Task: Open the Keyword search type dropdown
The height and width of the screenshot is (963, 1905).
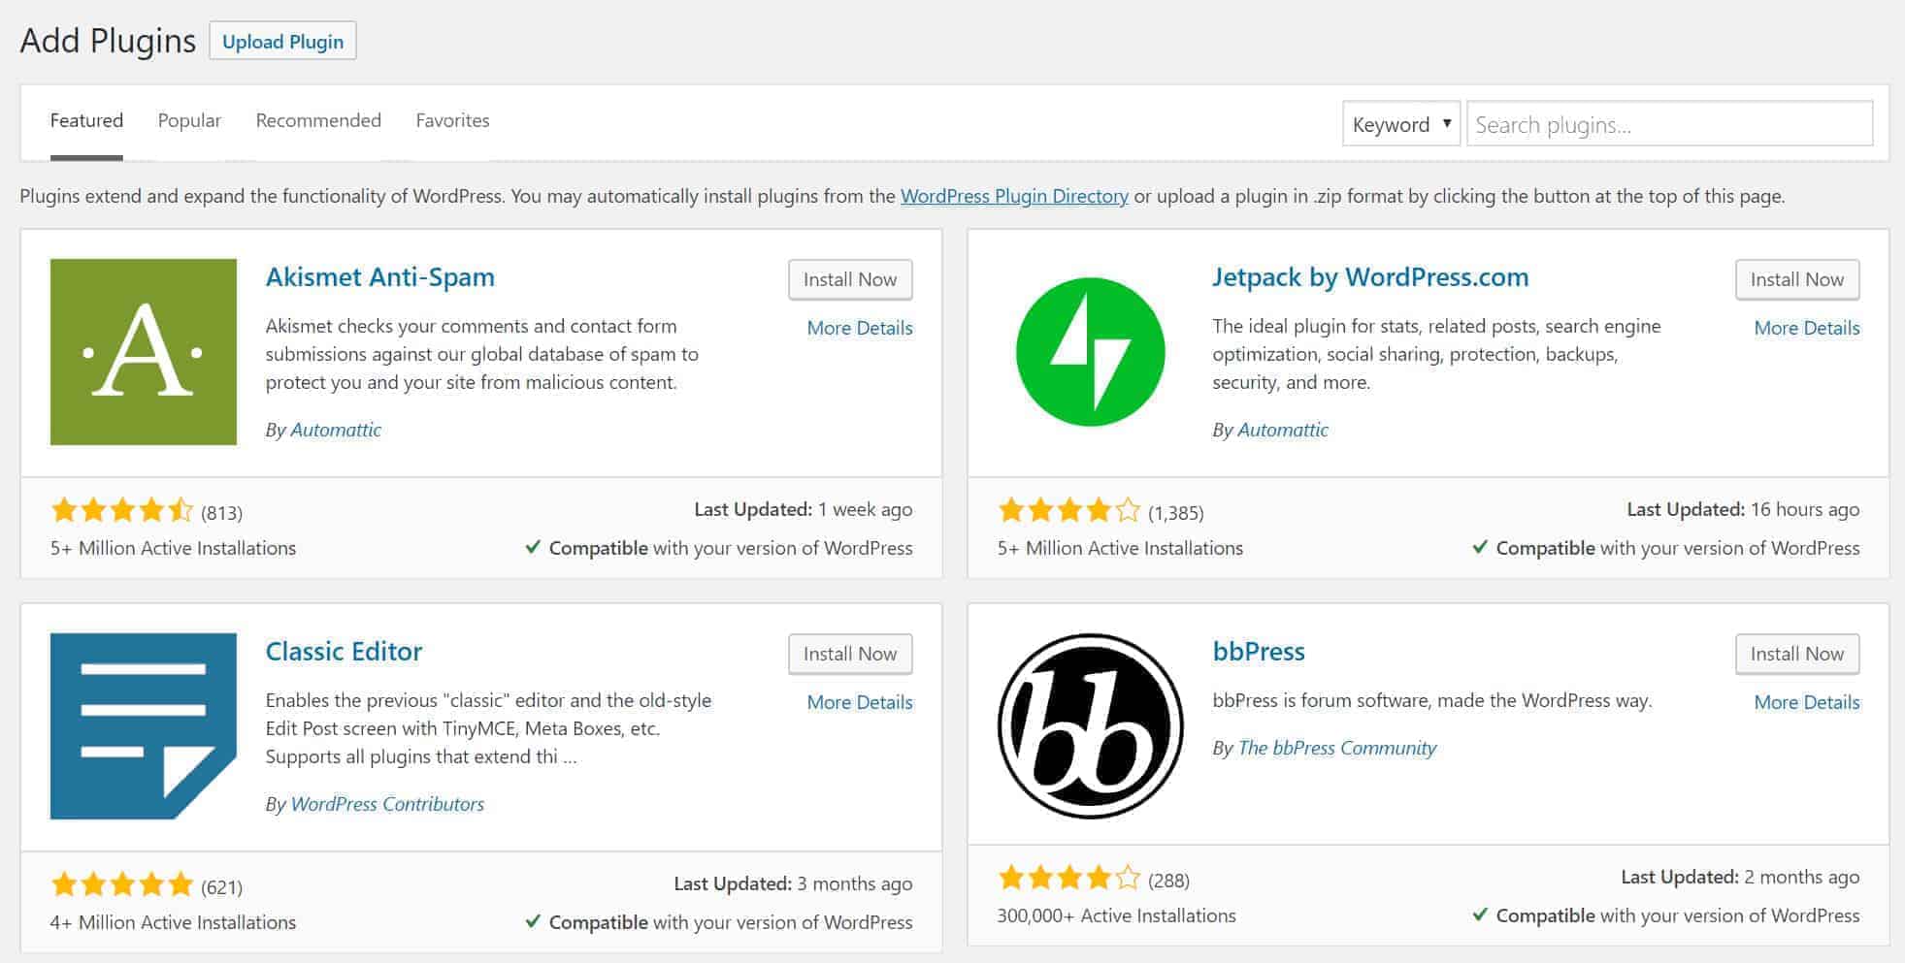Action: 1401,124
